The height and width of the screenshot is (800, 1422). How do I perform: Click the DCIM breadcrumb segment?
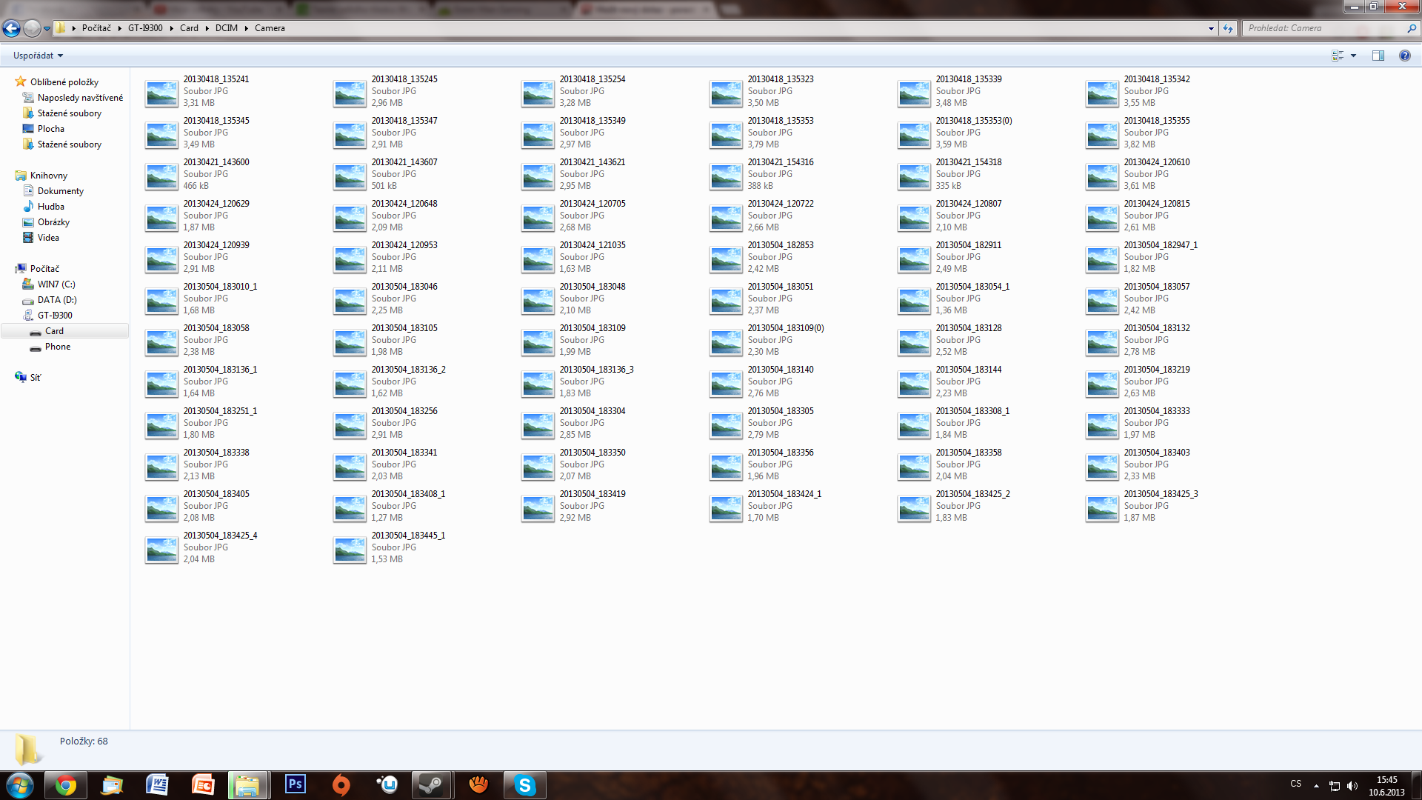226,28
